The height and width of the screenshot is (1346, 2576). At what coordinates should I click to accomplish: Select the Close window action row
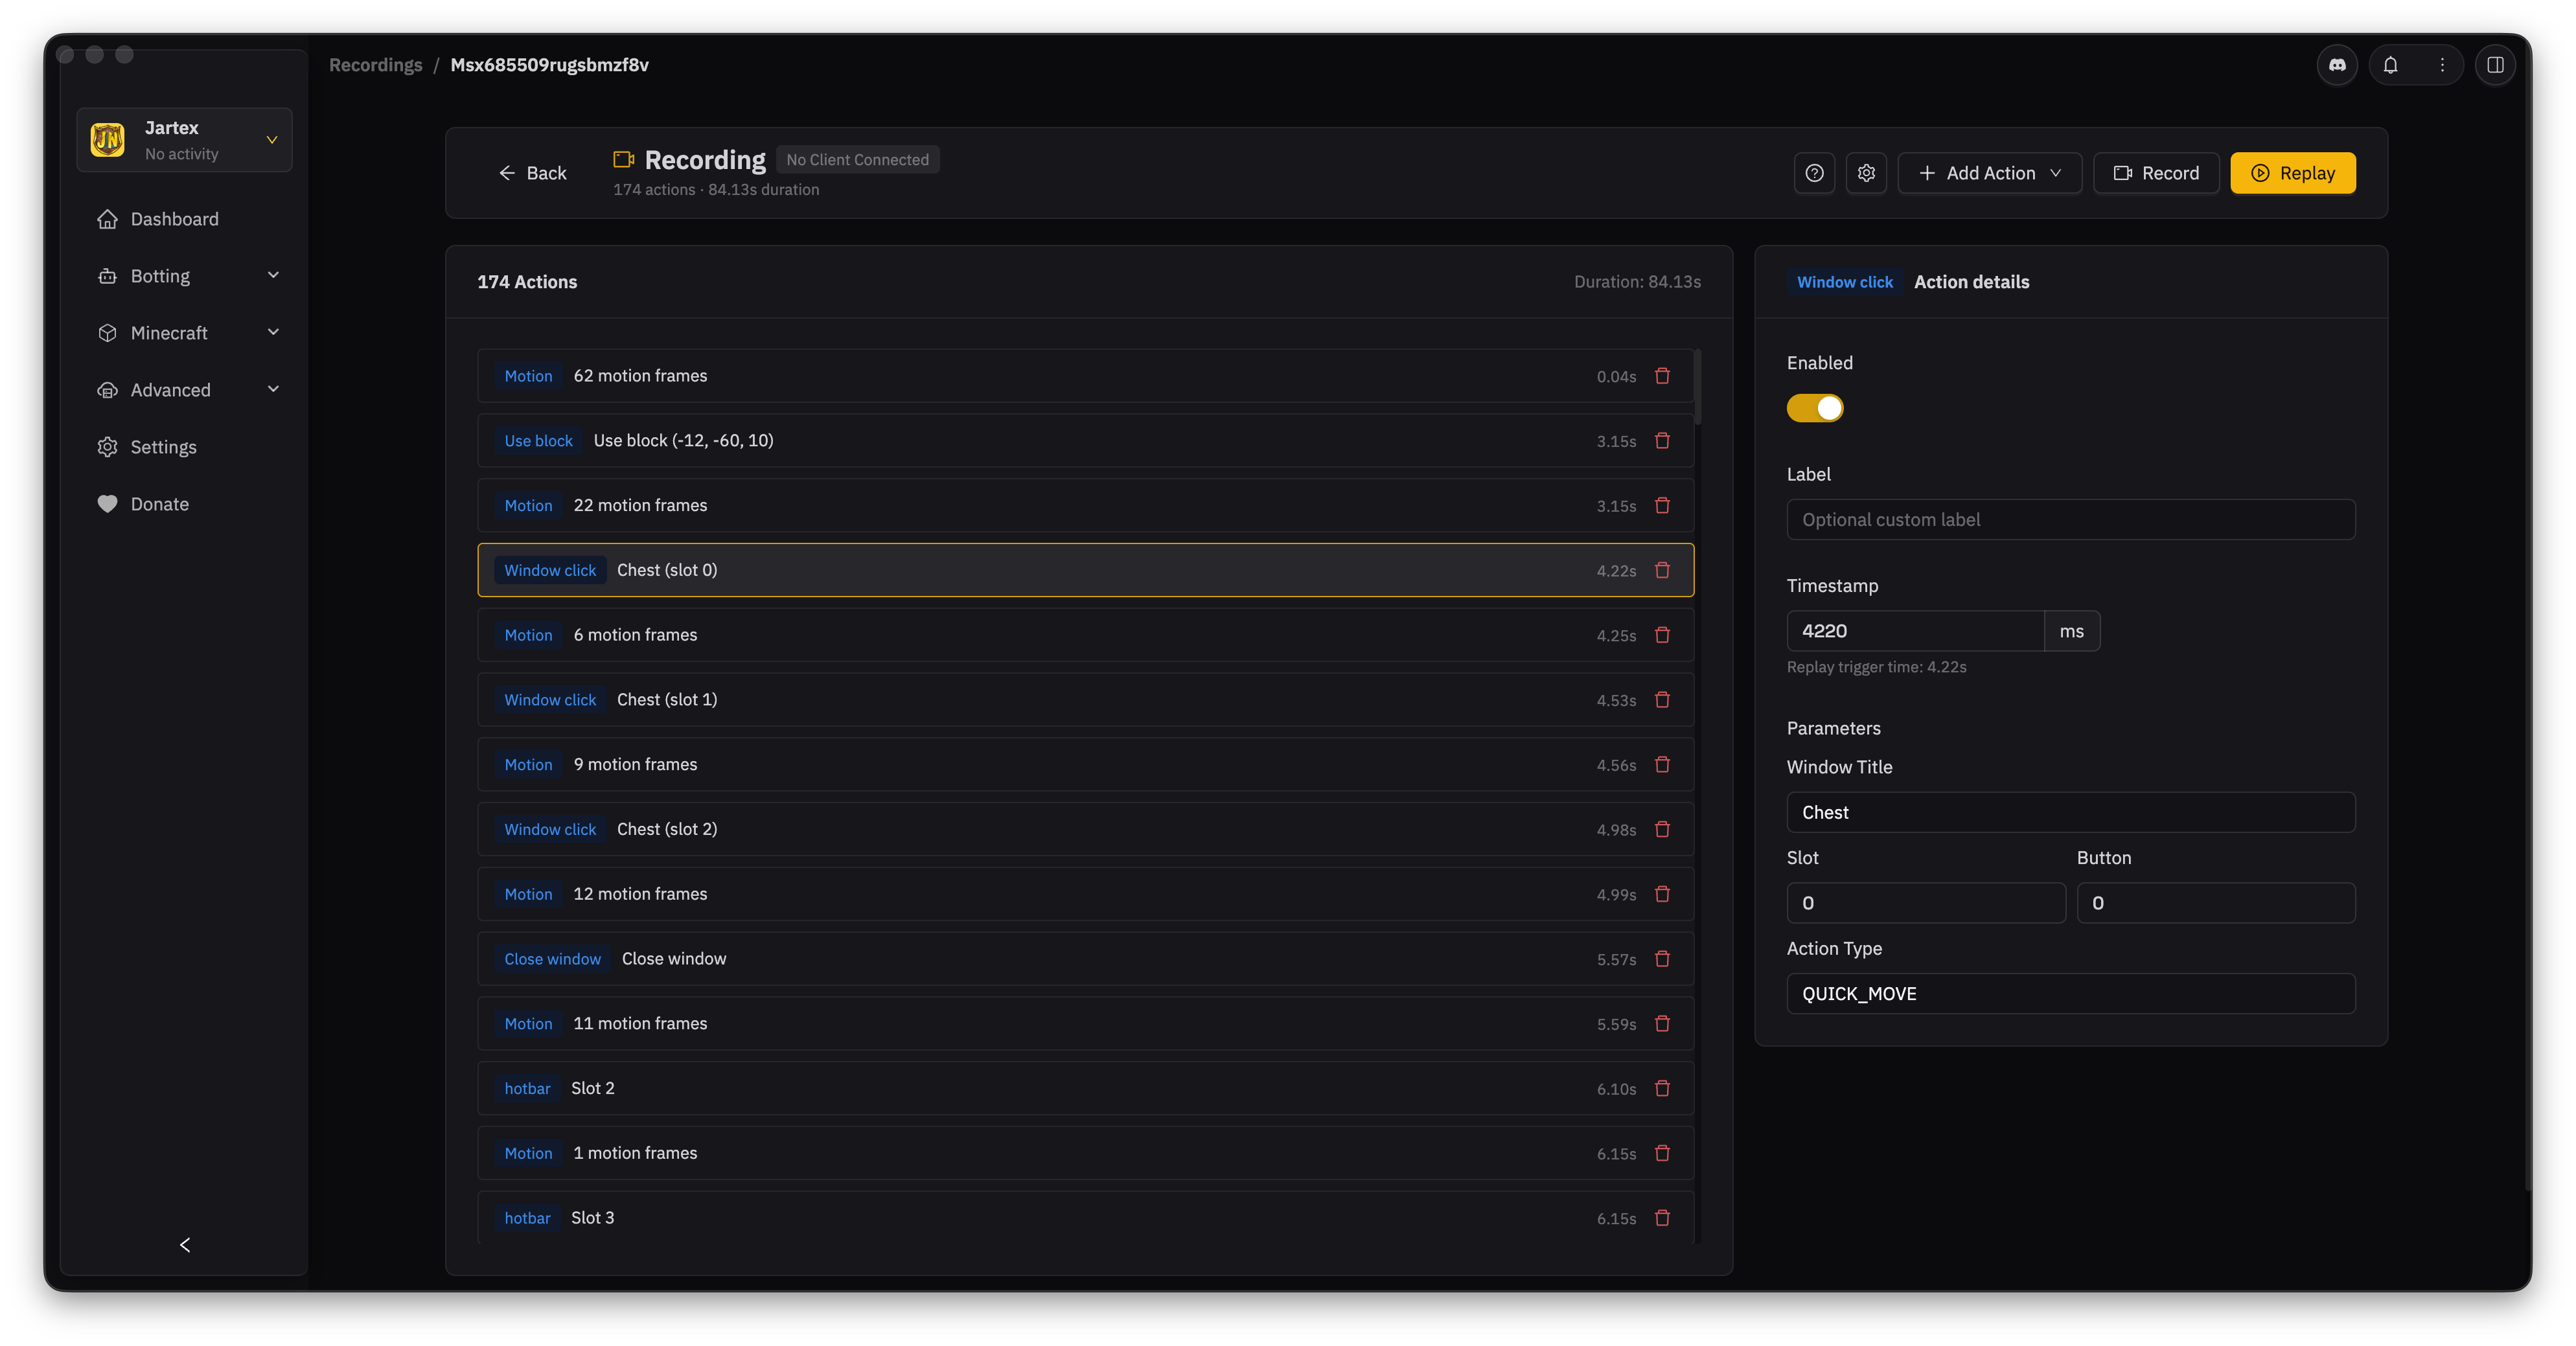click(1085, 959)
